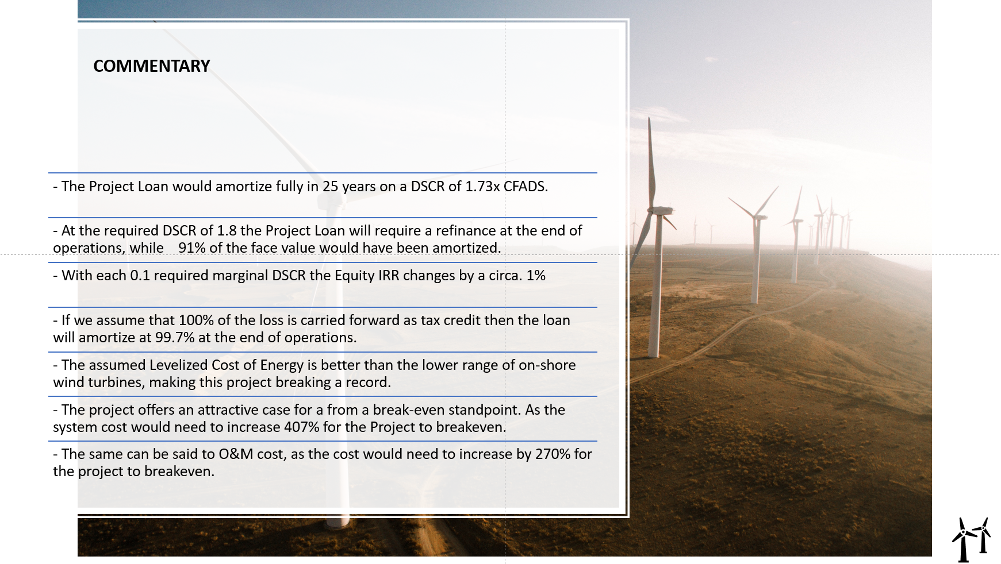
Task: Select the line on marginal DSCR and Equity IRR
Action: click(299, 276)
